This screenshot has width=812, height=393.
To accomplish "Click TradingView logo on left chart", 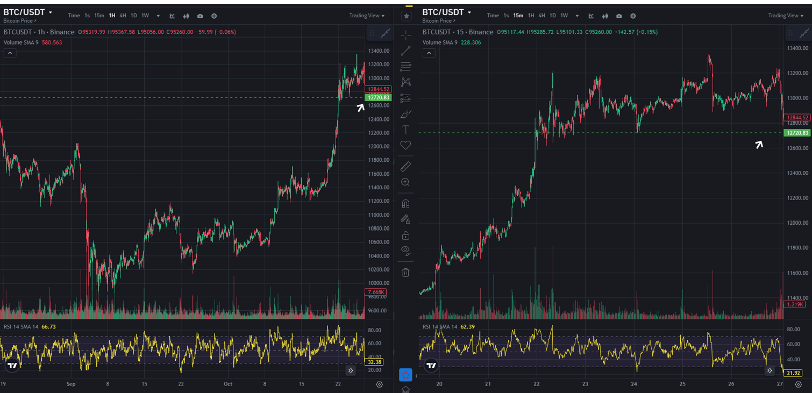I will click(x=12, y=366).
